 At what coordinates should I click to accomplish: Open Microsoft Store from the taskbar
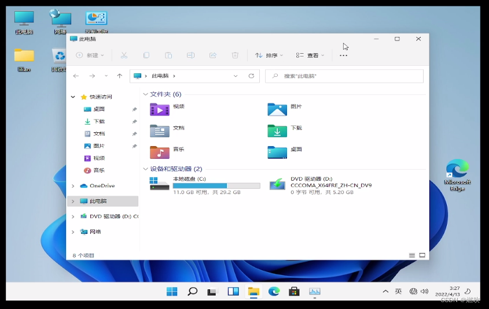pos(294,292)
